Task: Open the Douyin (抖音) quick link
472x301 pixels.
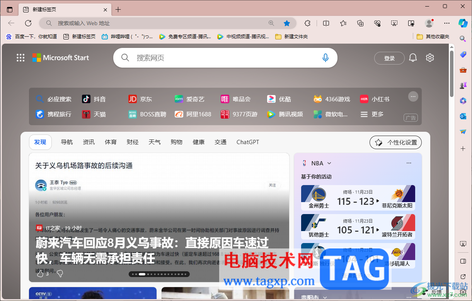Action: [94, 99]
